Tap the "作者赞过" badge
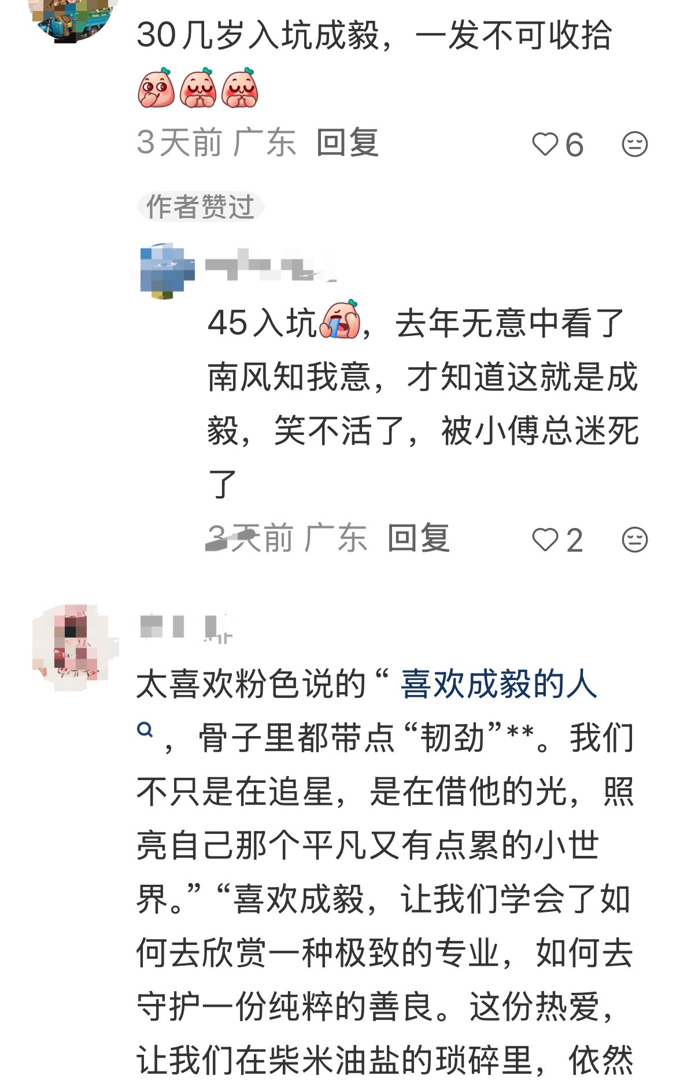The width and height of the screenshot is (676, 1086). pyautogui.click(x=200, y=206)
